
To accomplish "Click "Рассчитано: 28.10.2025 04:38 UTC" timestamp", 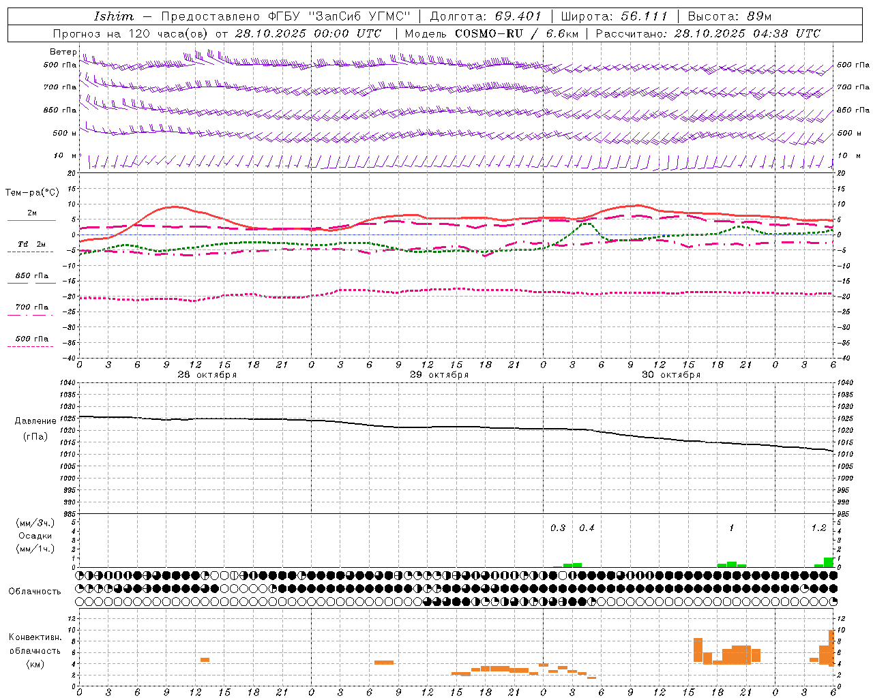I will coord(708,33).
